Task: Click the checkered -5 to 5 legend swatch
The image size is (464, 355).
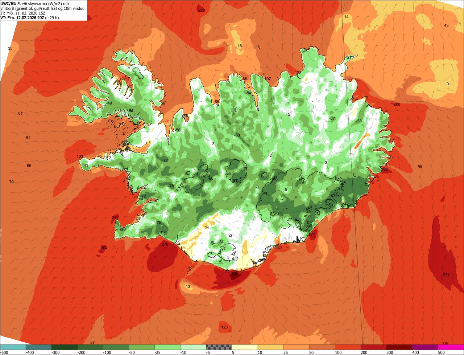Action: (x=219, y=347)
